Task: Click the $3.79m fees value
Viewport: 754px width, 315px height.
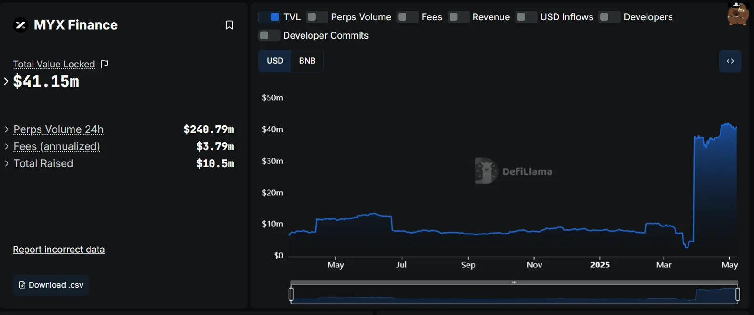Action: (x=215, y=146)
